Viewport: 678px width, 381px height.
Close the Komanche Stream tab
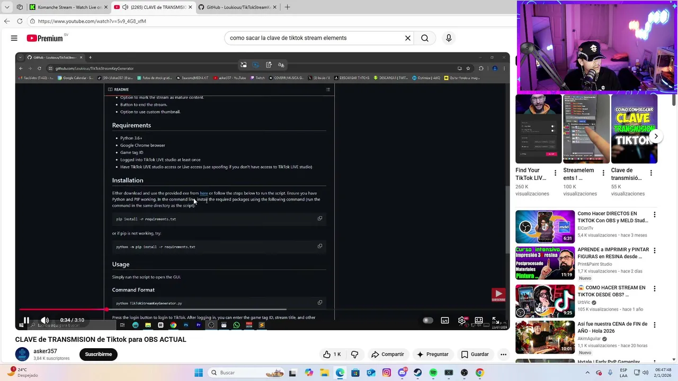(105, 7)
